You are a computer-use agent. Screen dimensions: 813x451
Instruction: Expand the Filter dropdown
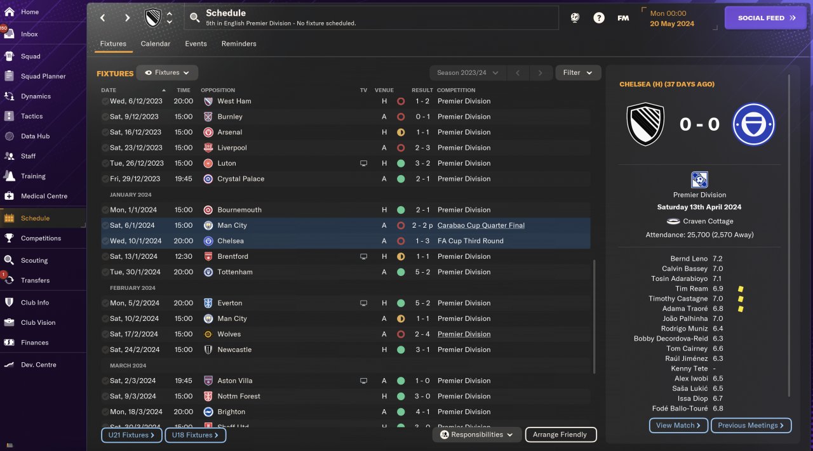(578, 73)
